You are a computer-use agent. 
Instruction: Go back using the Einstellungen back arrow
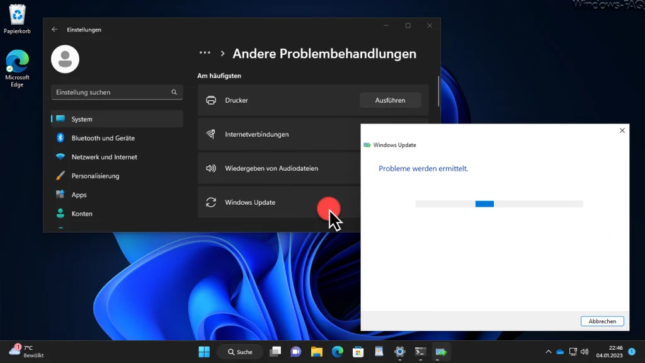(x=55, y=30)
